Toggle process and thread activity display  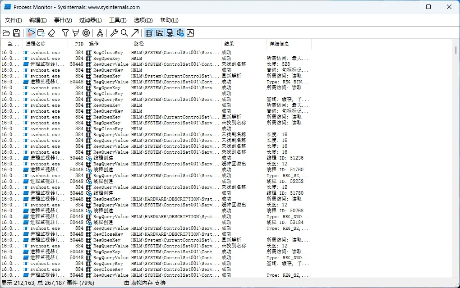[180, 33]
